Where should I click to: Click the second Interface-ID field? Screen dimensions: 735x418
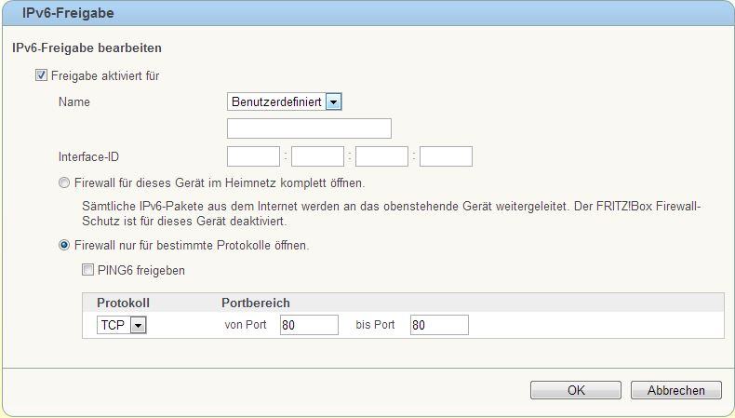[318, 156]
